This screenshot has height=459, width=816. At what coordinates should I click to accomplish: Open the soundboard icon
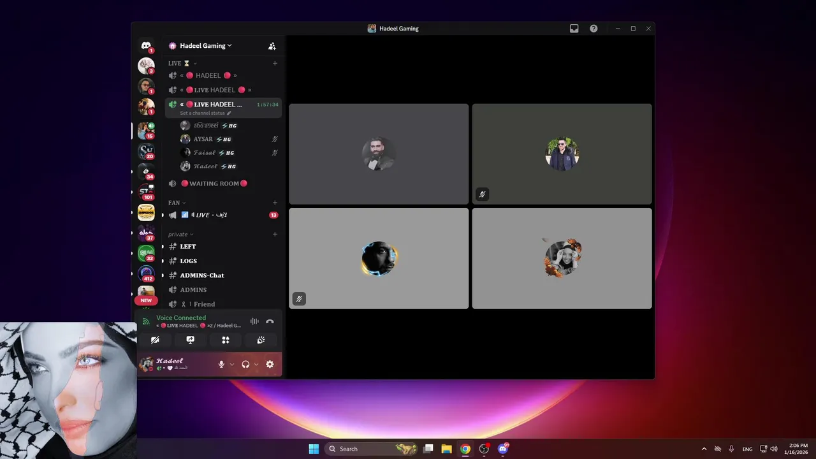point(261,340)
